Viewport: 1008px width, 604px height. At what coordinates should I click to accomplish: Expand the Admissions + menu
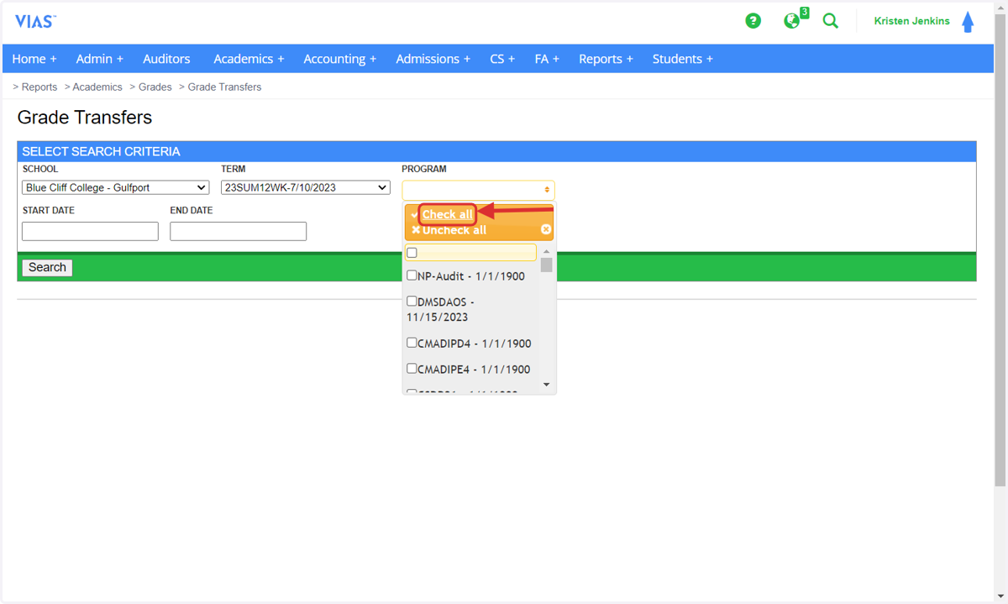[x=433, y=59]
